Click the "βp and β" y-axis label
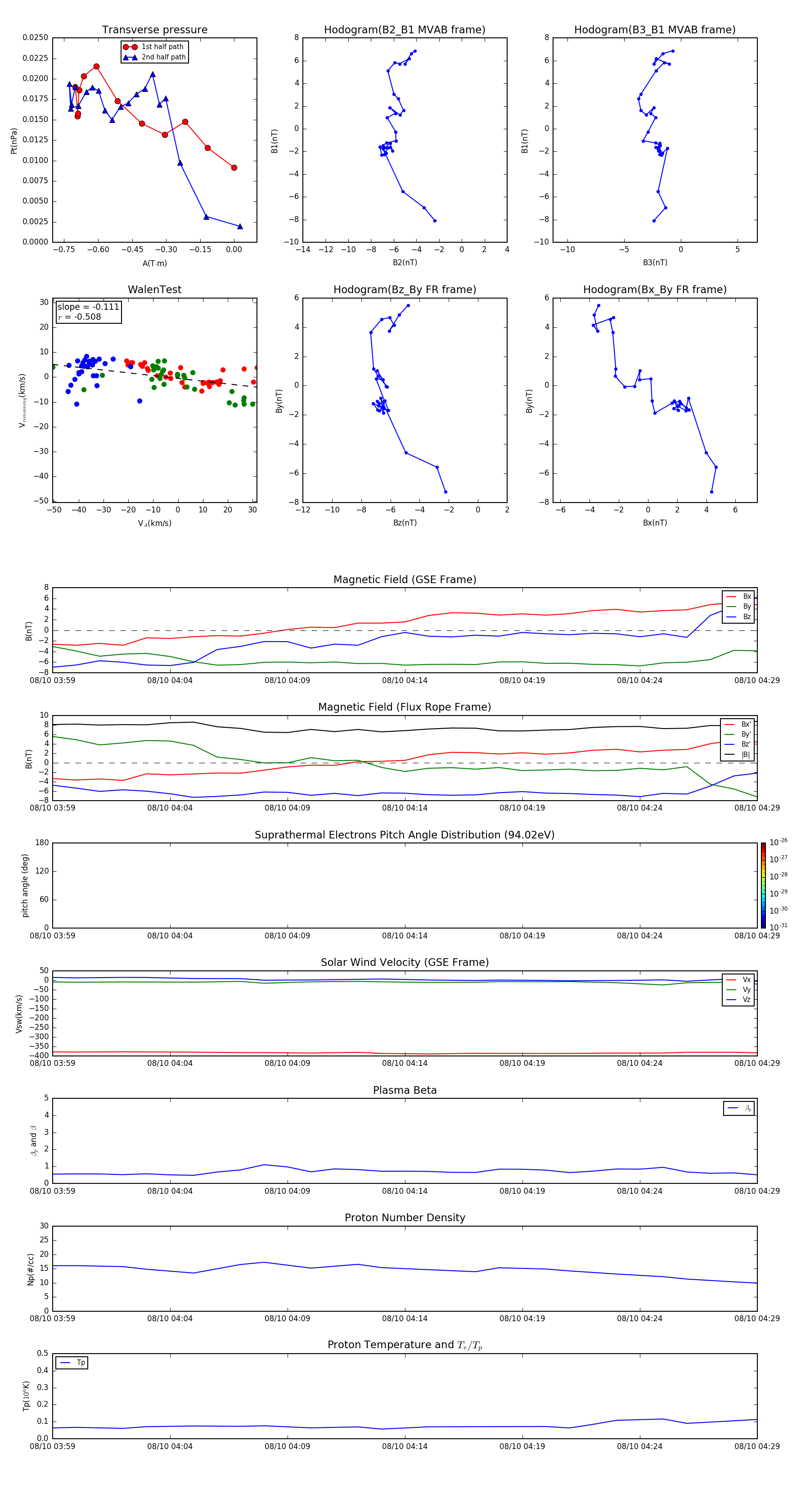This screenshot has height=1486, width=810. coord(34,1141)
